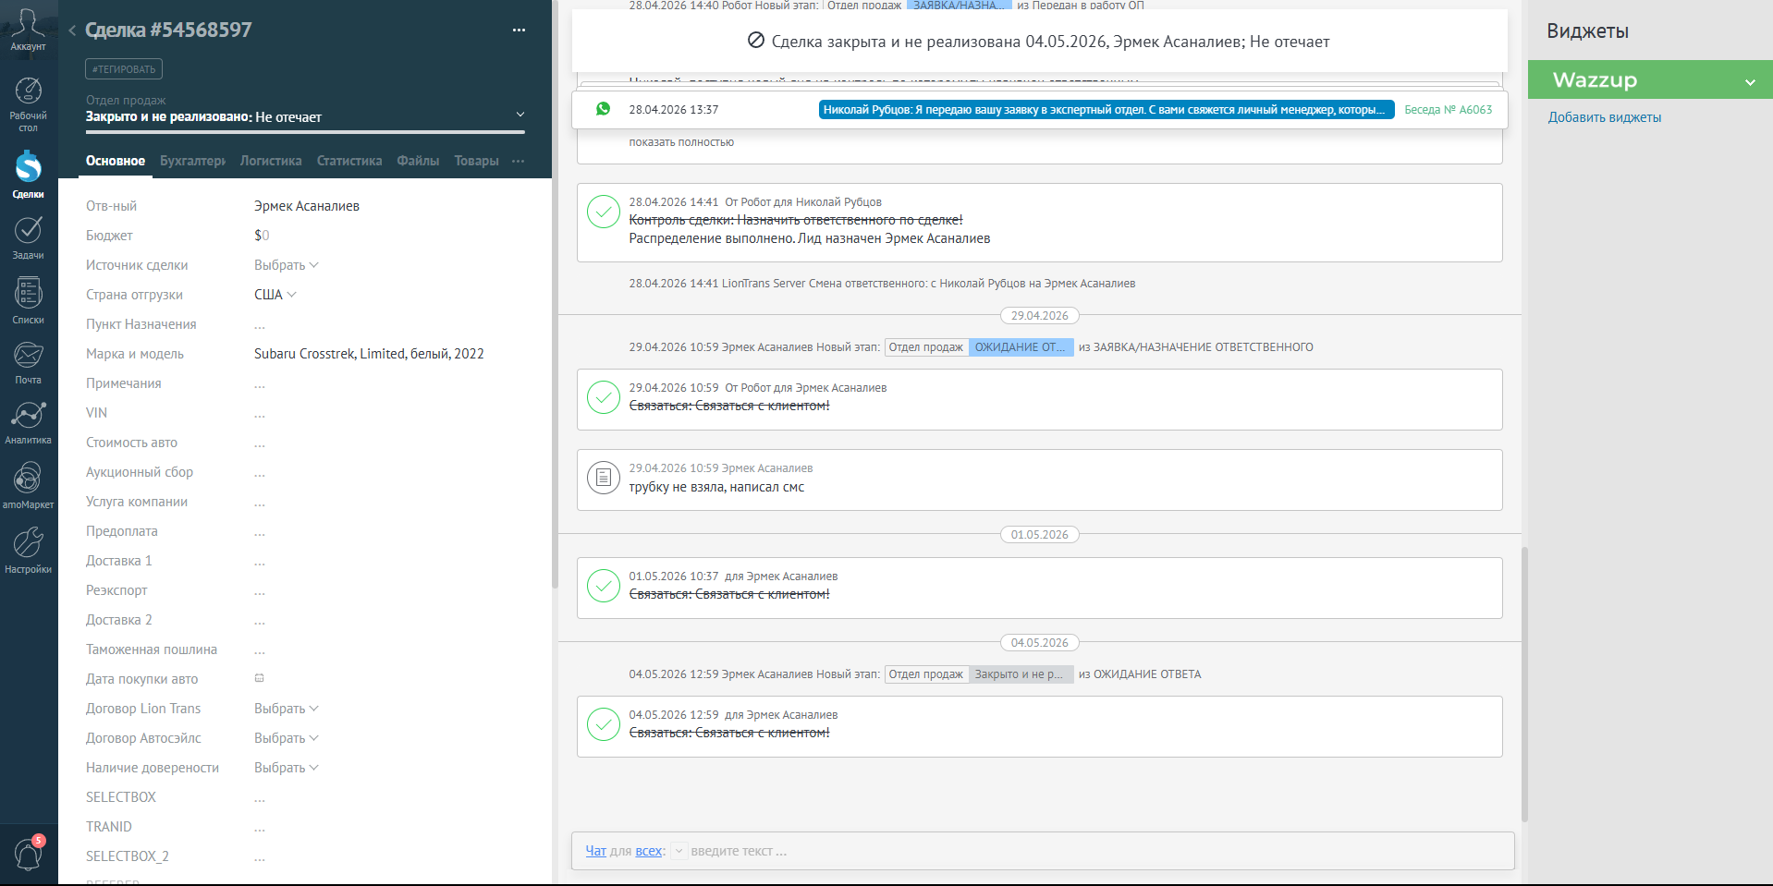Click the feed vertical scrollbar
1773x886 pixels.
pyautogui.click(x=1524, y=684)
